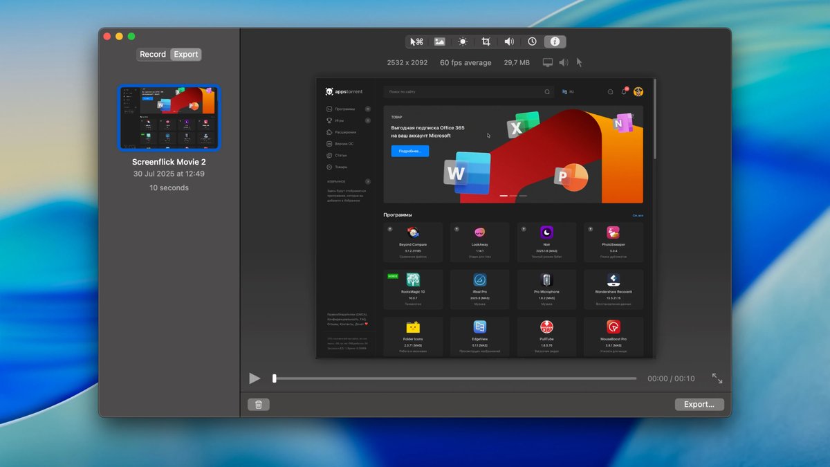Select the crop tool
The image size is (830, 467).
click(486, 42)
